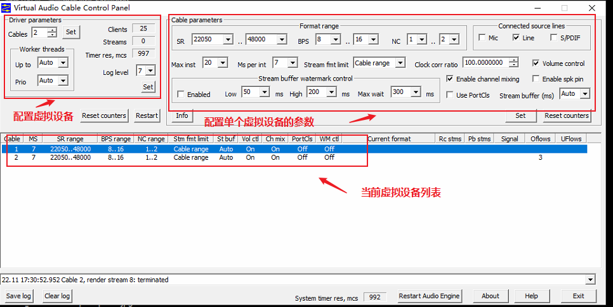Click the Clients count value 25

click(143, 29)
